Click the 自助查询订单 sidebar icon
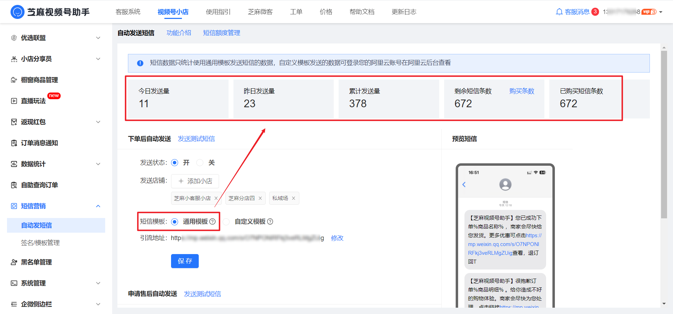 tap(14, 185)
